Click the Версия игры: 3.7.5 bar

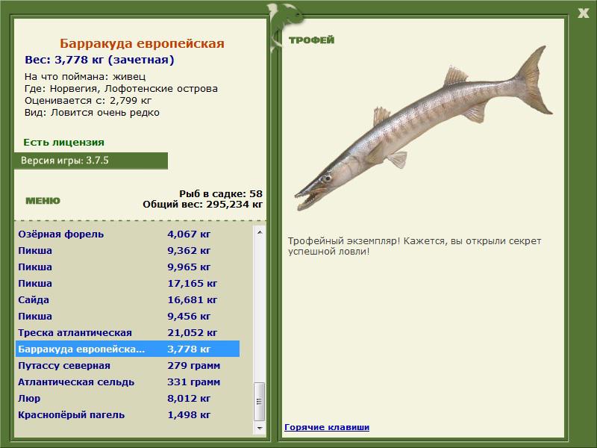91,161
